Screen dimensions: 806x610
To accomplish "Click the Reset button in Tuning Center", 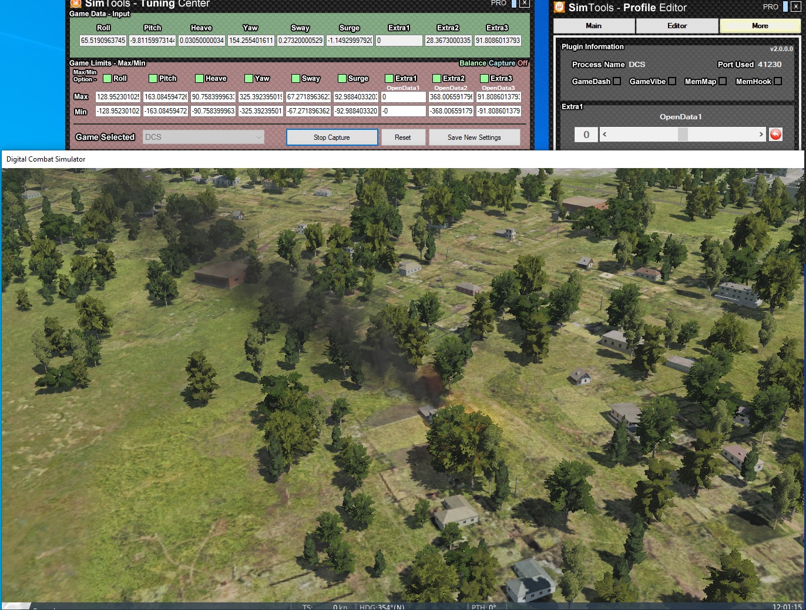I will pos(403,137).
